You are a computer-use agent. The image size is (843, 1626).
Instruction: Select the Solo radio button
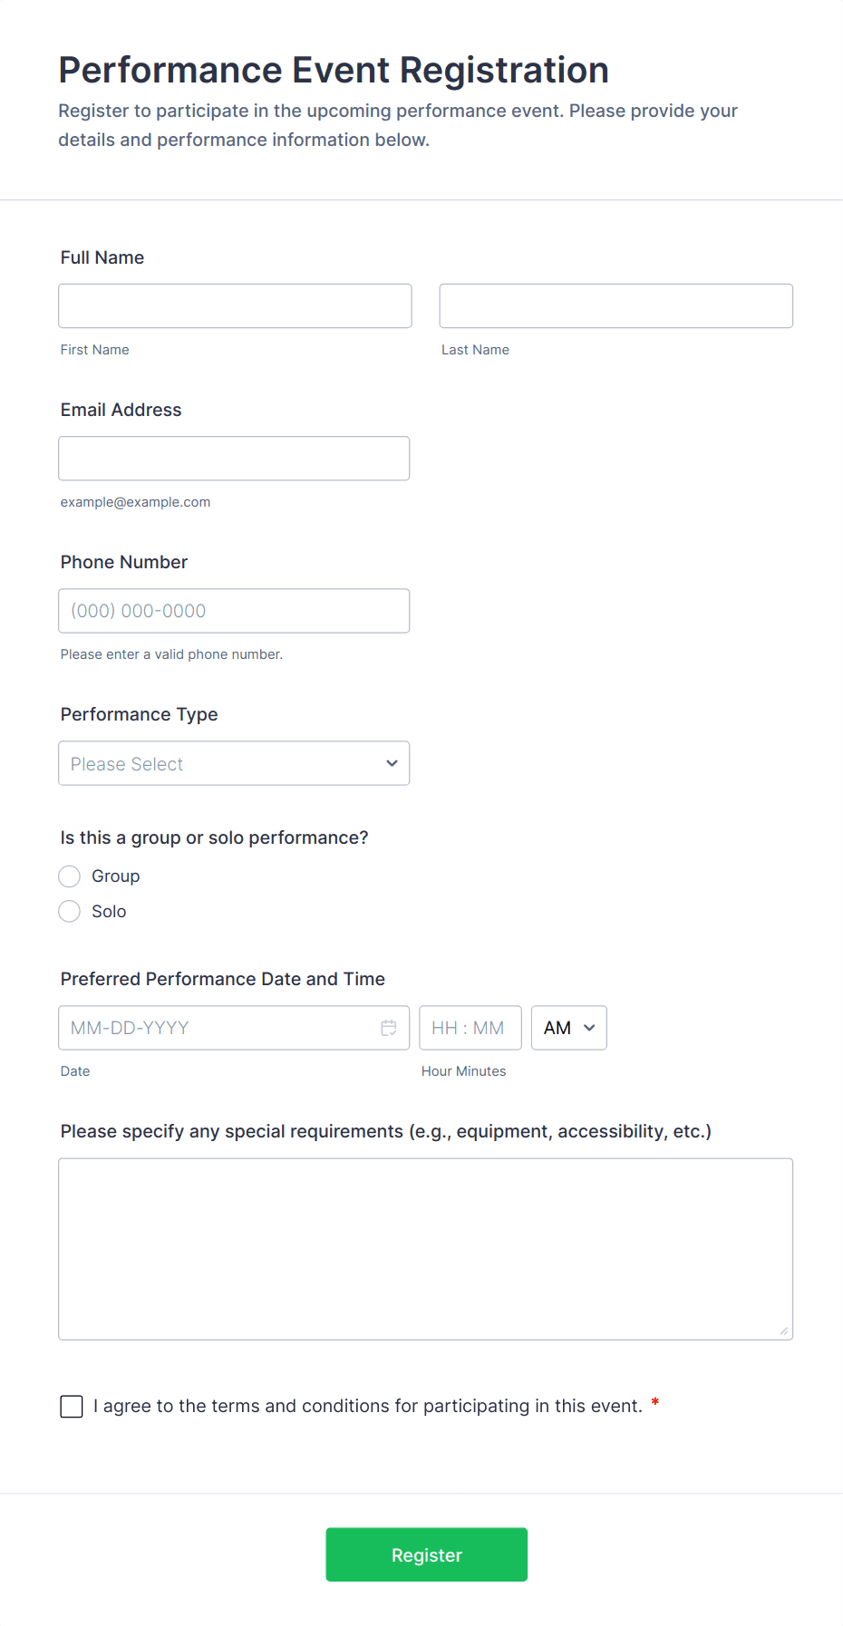[x=70, y=912]
